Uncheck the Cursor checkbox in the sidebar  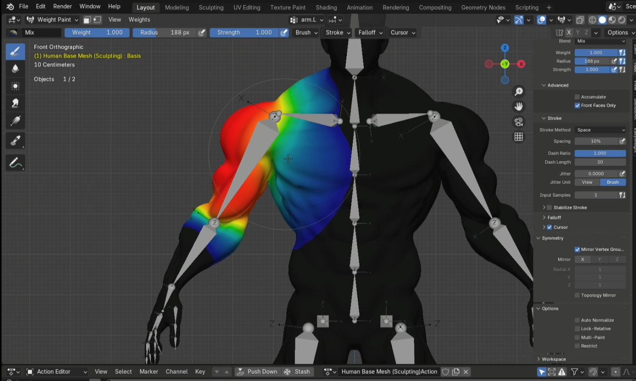pos(549,227)
